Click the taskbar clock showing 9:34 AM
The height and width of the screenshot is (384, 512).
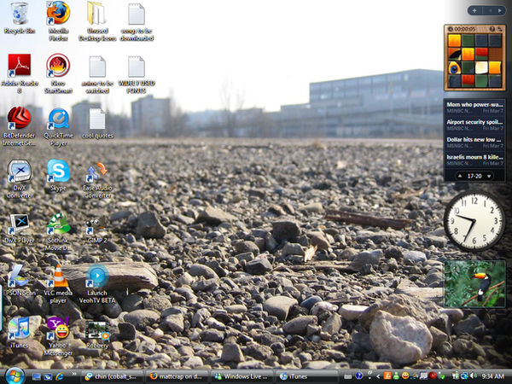pos(492,376)
